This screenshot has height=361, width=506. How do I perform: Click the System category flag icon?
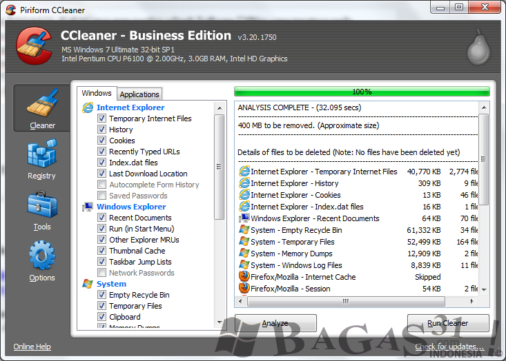tap(88, 284)
